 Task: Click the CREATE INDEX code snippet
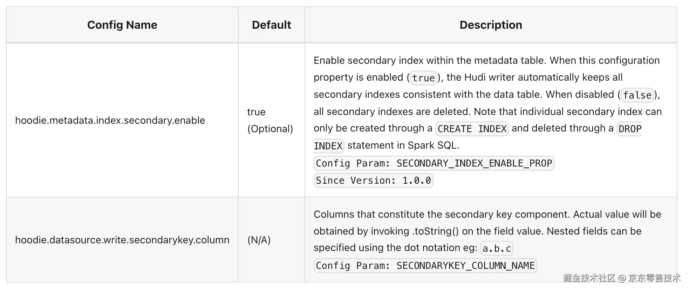472,129
